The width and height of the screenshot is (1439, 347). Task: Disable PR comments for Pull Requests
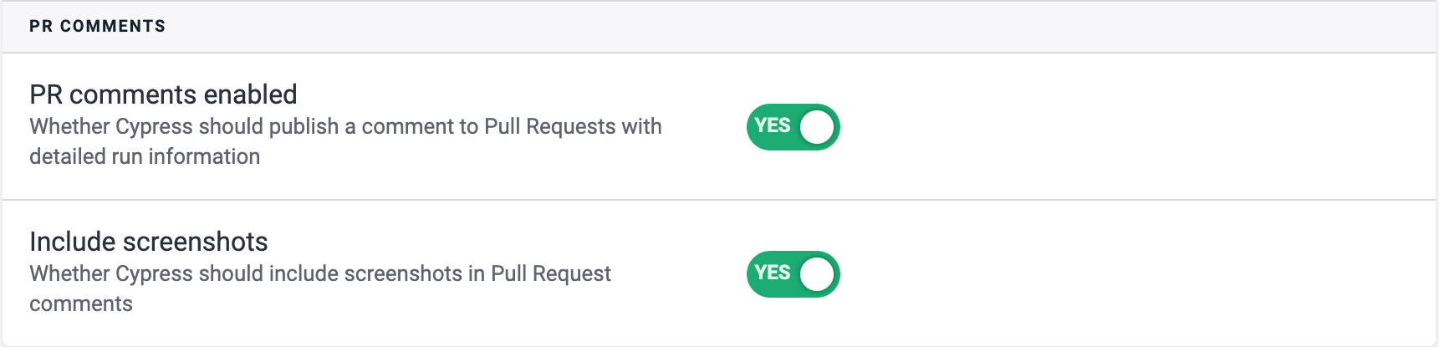793,127
